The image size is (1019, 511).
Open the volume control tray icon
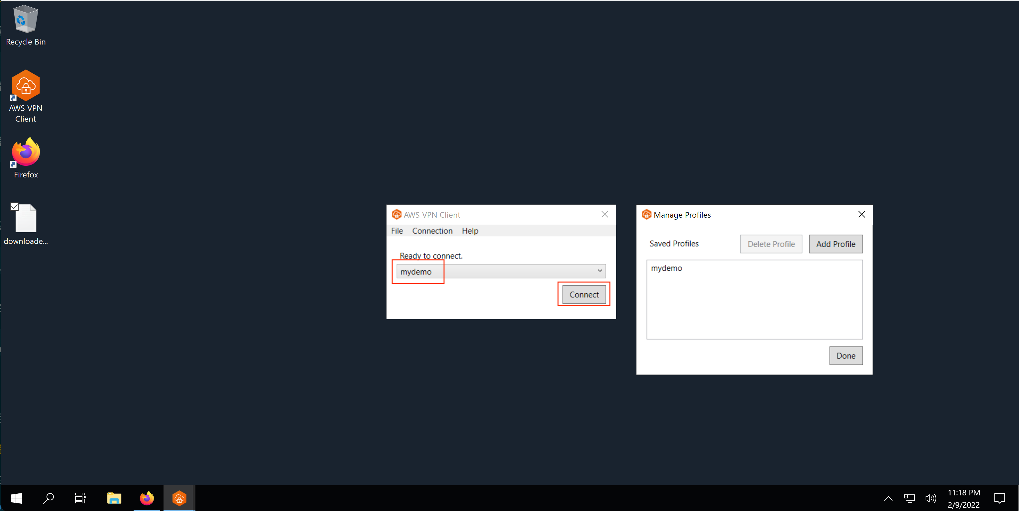[x=931, y=498]
